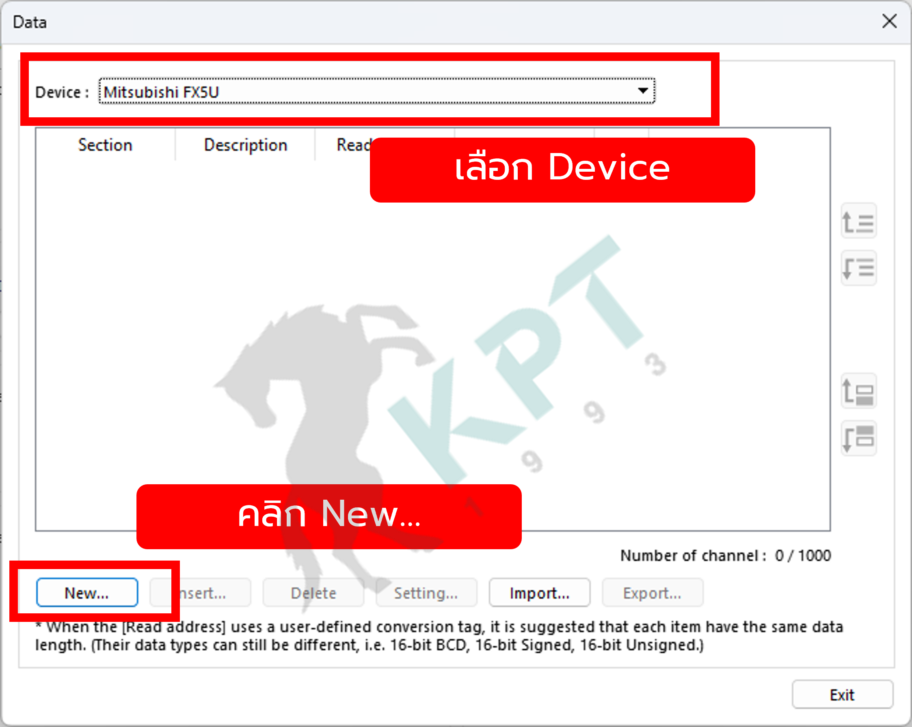Click the New... button

click(87, 593)
